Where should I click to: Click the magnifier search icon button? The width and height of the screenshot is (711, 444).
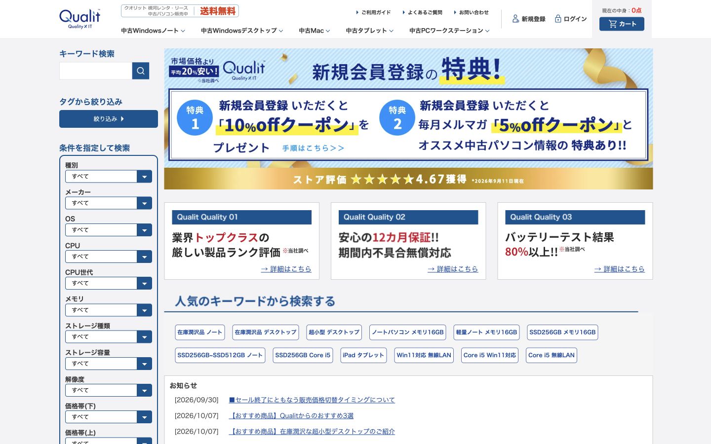141,71
